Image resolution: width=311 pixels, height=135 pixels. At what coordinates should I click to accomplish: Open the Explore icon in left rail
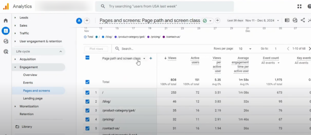6,41
